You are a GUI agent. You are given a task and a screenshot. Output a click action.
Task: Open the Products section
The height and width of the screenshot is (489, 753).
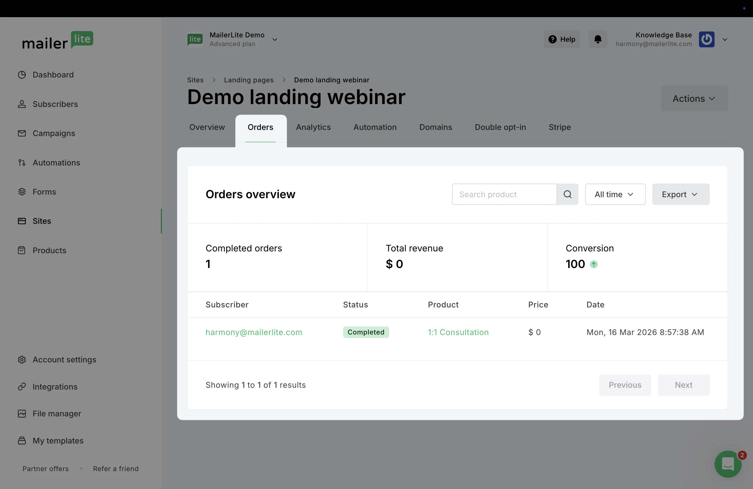[x=49, y=250]
